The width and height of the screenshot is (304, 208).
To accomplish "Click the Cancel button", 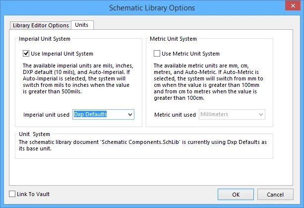I will (275, 194).
